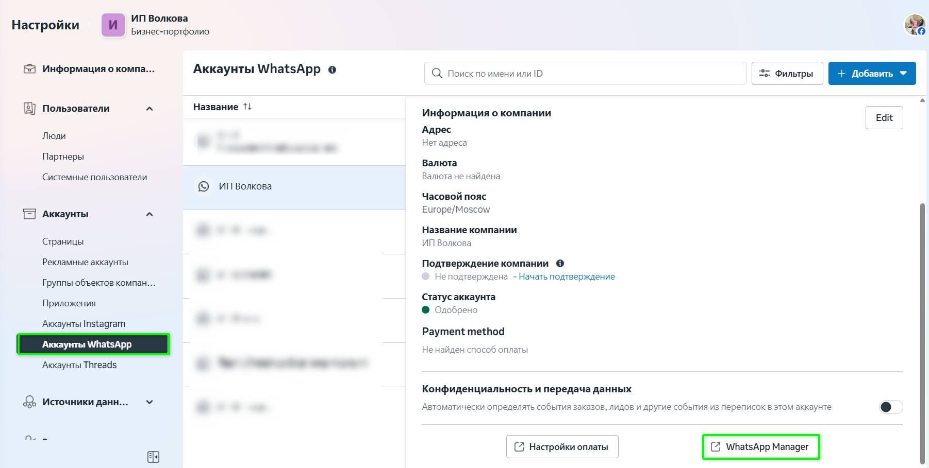Collapse the Аккаунты section chevron

(x=150, y=214)
